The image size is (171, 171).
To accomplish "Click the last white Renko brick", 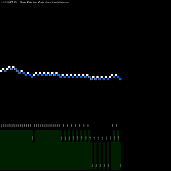I will 116,75.
